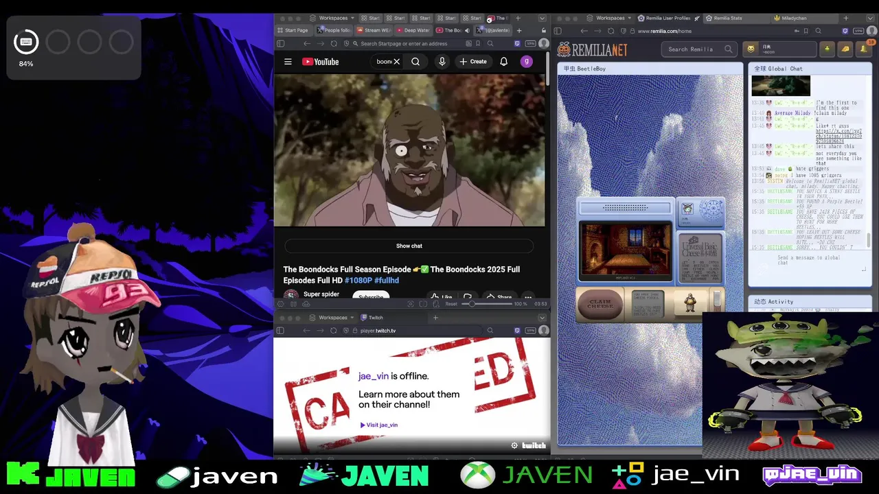Click the www.remilia.com/home address bar
879x494 pixels.
point(714,31)
